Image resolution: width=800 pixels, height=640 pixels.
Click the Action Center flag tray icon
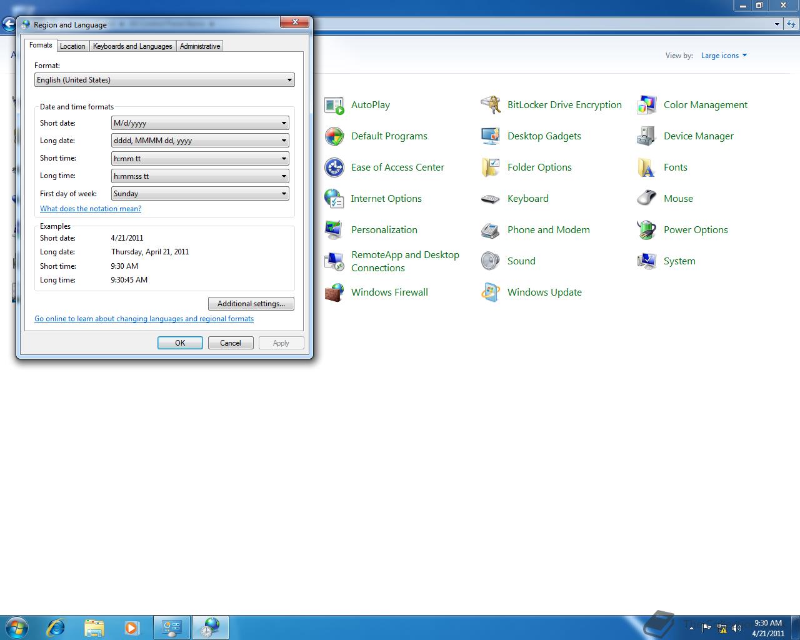pyautogui.click(x=706, y=627)
